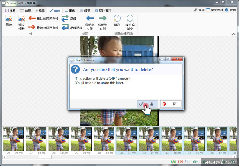Close the Delete Frames dialog

point(177,59)
